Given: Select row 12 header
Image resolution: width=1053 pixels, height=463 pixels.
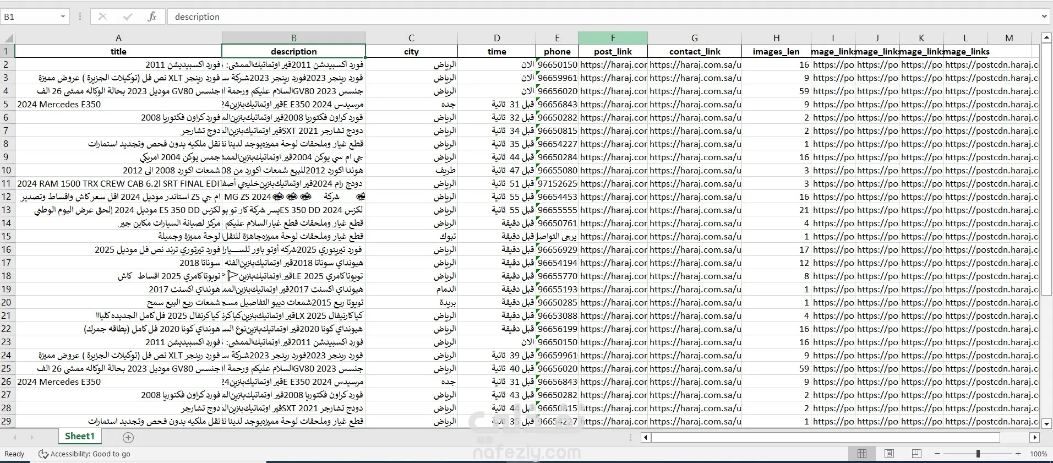Looking at the screenshot, I should (7, 197).
